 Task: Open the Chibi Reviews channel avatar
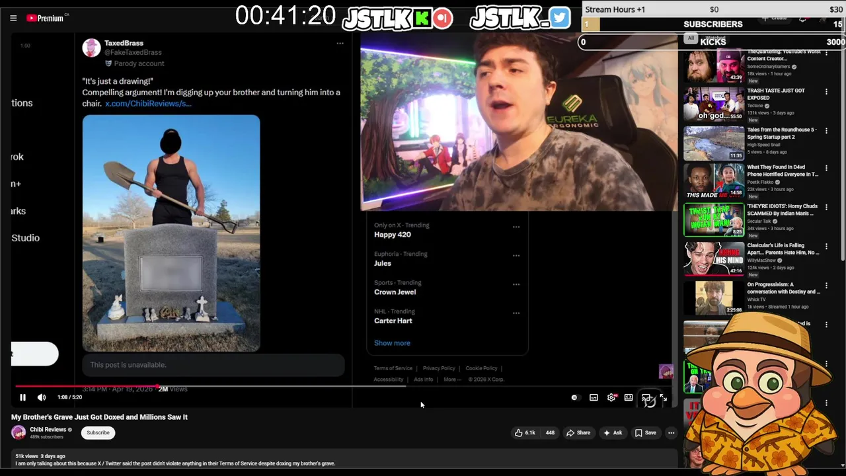coord(19,432)
